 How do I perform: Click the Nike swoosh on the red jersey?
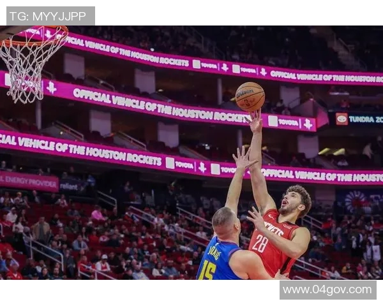click(x=271, y=216)
